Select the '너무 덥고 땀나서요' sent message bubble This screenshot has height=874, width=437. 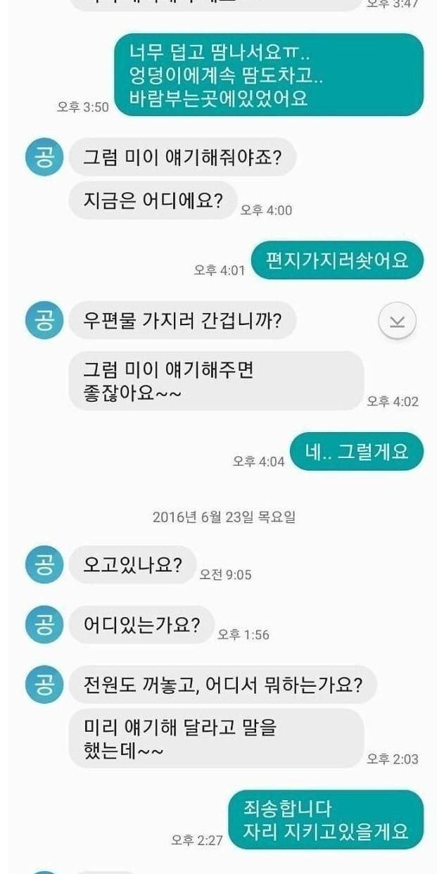(270, 75)
